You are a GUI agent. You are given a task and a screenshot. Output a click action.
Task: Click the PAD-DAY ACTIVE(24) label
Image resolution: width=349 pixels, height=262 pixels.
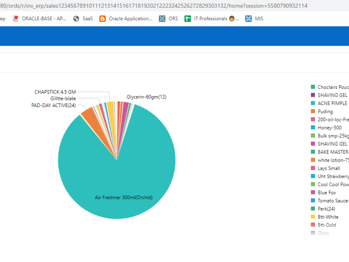click(x=53, y=105)
